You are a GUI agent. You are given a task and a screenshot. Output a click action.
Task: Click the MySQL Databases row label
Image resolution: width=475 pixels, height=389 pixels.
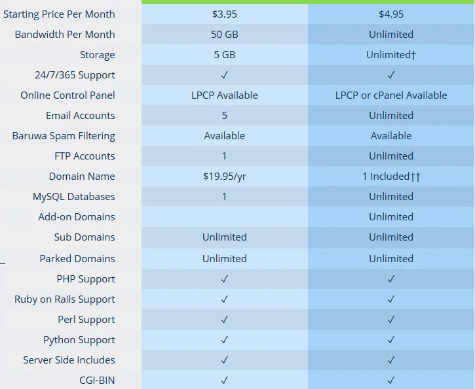(74, 197)
